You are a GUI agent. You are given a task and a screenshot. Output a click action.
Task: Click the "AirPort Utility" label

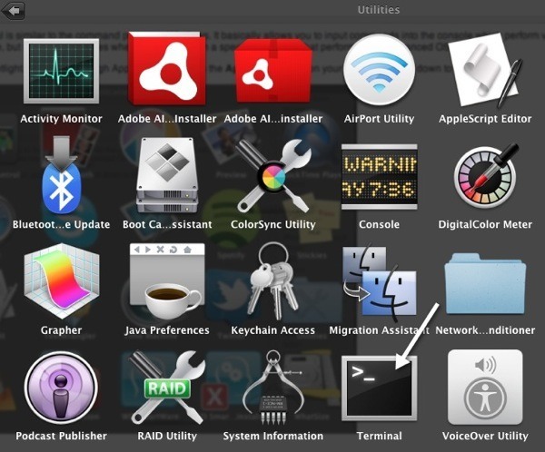point(379,119)
